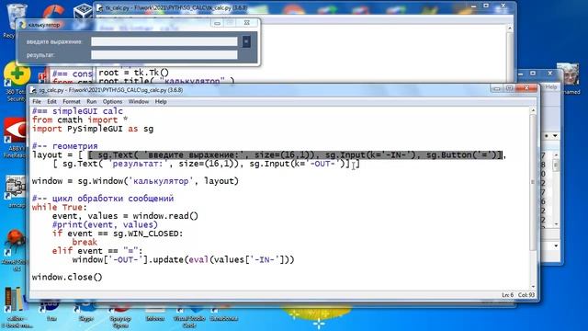Open the amcap desktop icon
The image size is (588, 331).
click(15, 191)
